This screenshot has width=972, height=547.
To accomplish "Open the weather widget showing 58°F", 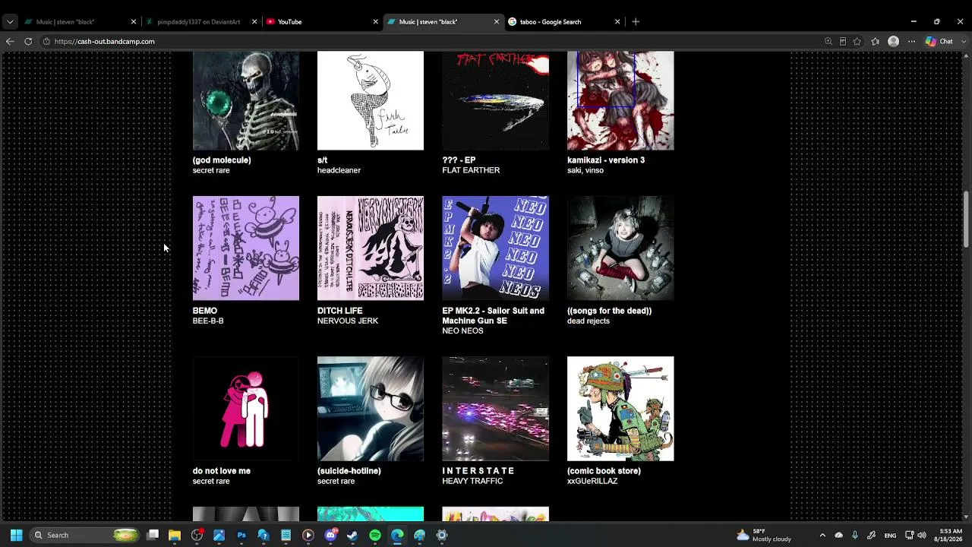I will point(764,535).
